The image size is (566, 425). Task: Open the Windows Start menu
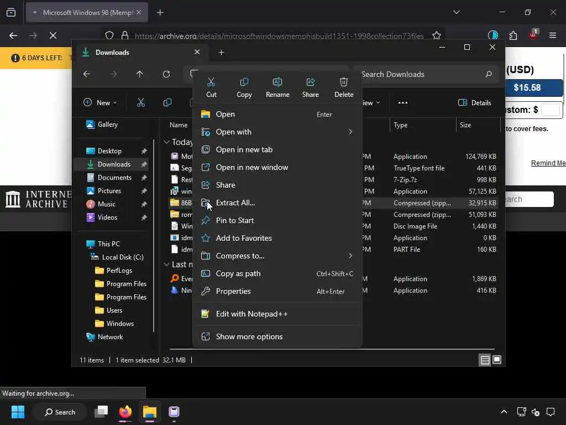[x=18, y=412]
